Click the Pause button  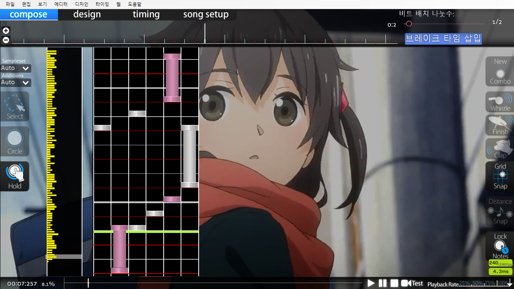click(383, 283)
